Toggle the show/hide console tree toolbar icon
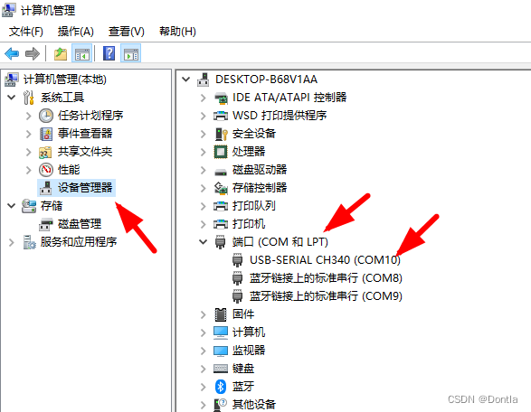This screenshot has width=531, height=412. [x=82, y=53]
